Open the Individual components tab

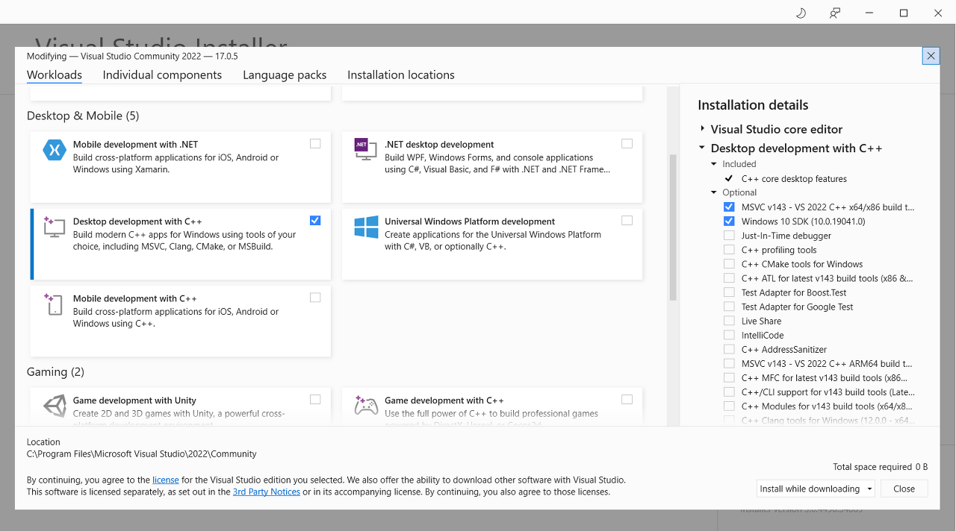[x=162, y=75]
